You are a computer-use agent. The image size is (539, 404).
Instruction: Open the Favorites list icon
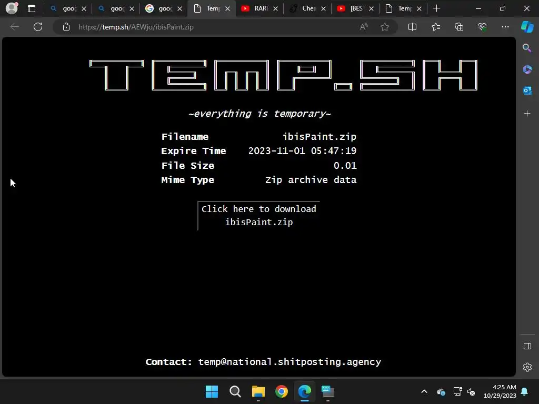[x=435, y=27]
